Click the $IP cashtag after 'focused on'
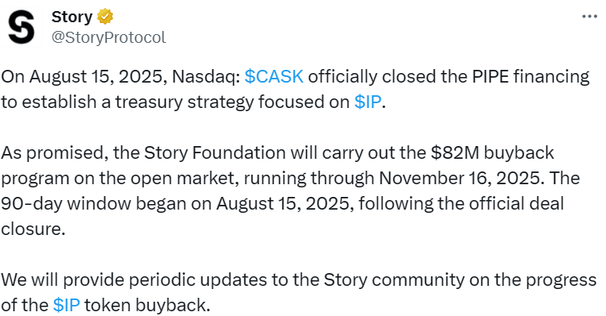Screen dimensions: 606x316 point(367,102)
